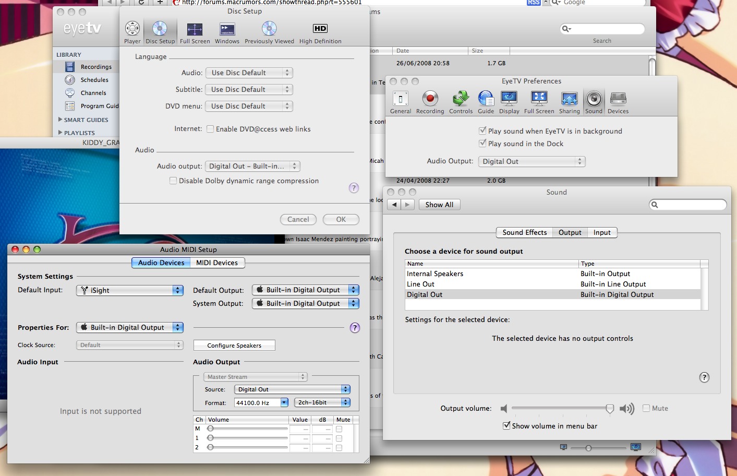Open Full Screen settings in Disc Setup toolbar

[x=195, y=32]
